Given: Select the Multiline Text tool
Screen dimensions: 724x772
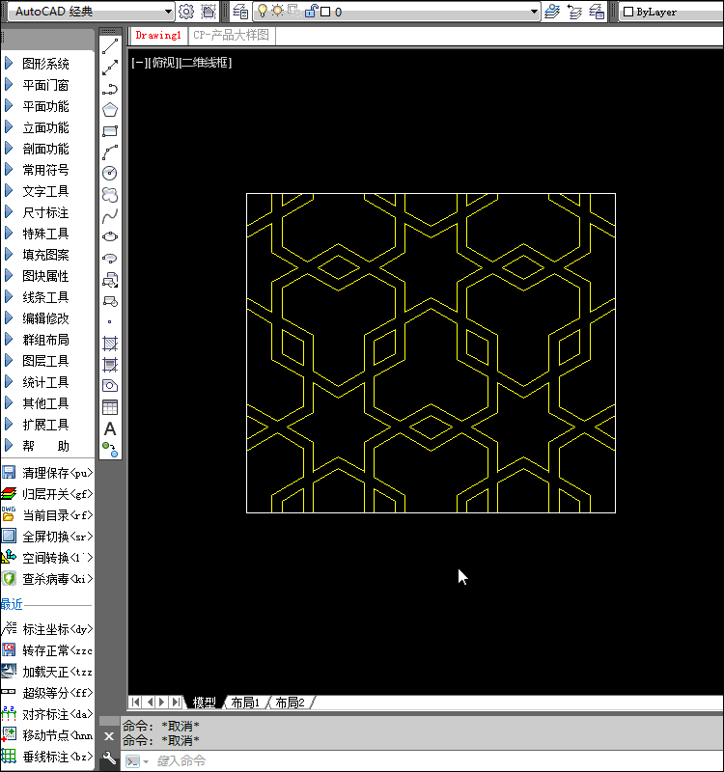Looking at the screenshot, I should (110, 428).
